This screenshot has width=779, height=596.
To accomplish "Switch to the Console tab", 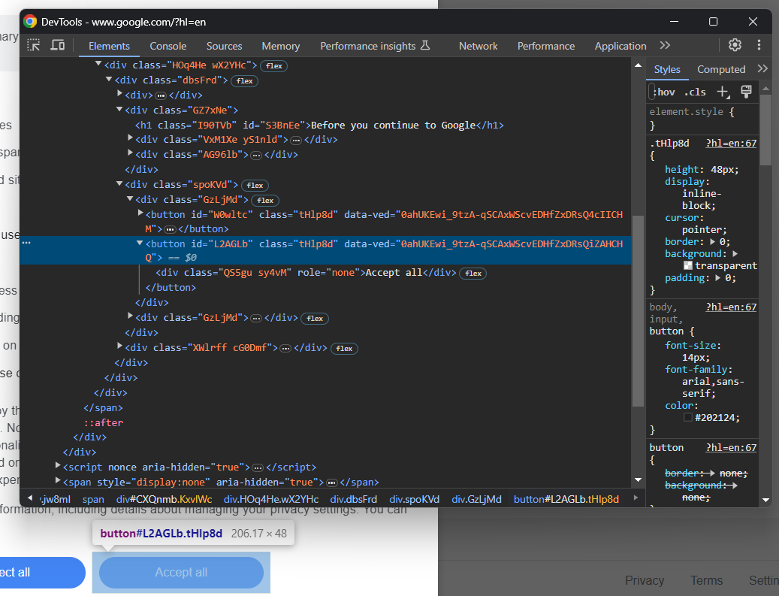I will pyautogui.click(x=168, y=46).
